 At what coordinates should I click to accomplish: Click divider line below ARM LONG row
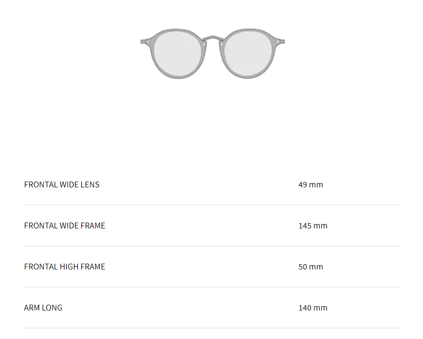click(x=213, y=328)
